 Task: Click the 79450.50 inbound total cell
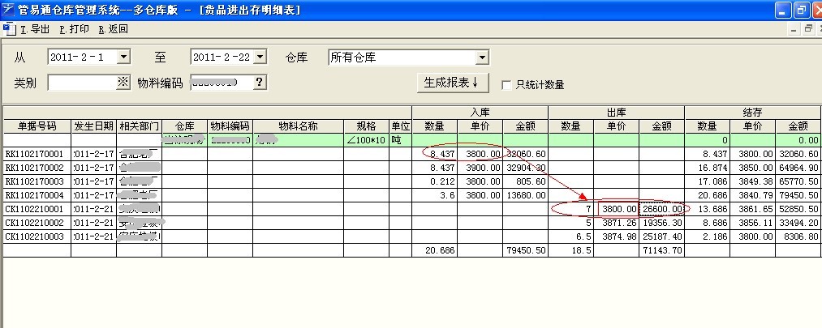[x=525, y=250]
